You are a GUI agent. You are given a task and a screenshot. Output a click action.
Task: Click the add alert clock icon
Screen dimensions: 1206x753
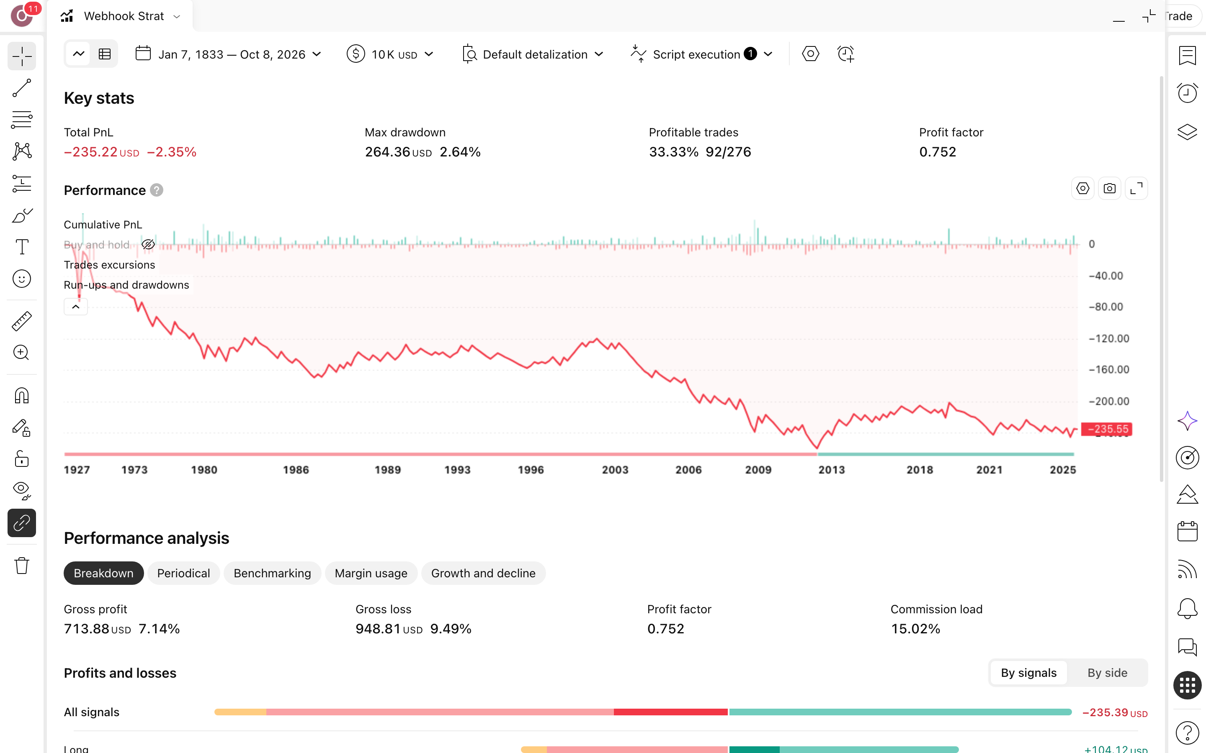[x=846, y=54]
